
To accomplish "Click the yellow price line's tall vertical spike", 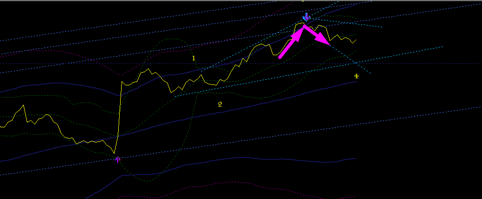I will click(x=120, y=116).
